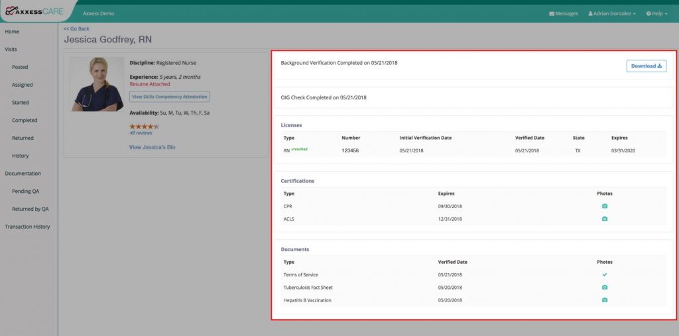This screenshot has height=336, width=679.
Task: Open Completed visits in sidebar
Action: [x=25, y=121]
